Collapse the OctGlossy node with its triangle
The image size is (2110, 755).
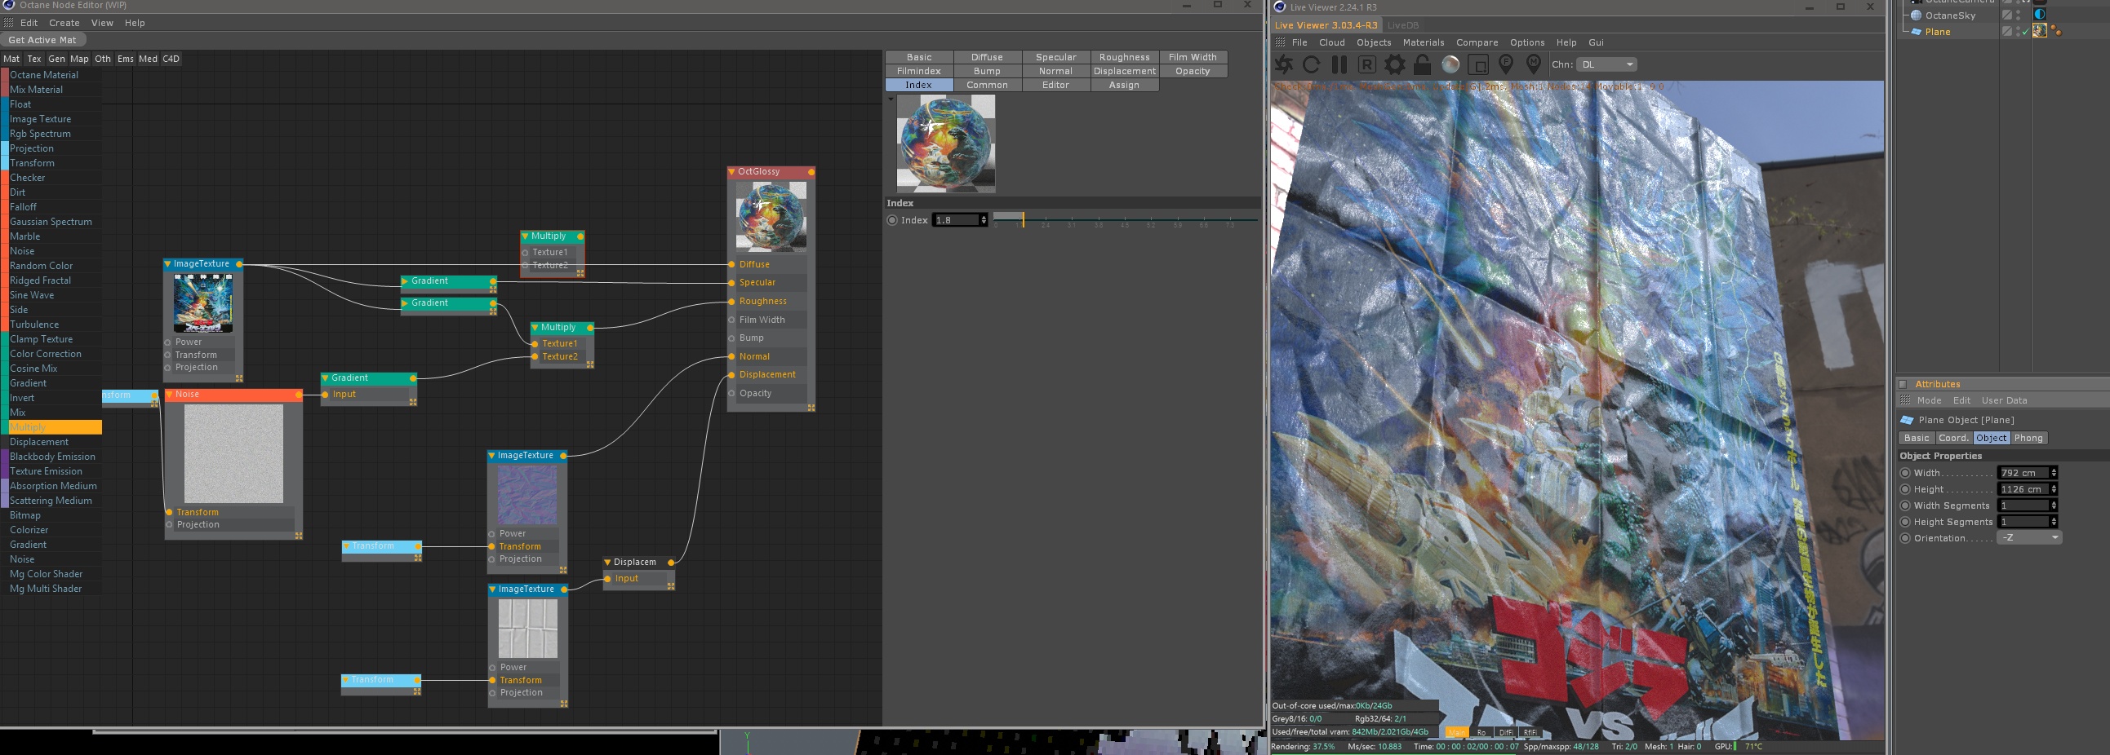731,172
